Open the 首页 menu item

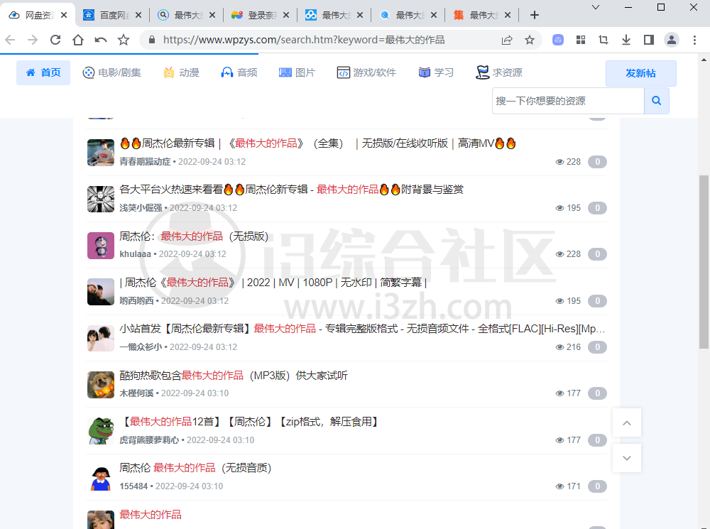43,72
